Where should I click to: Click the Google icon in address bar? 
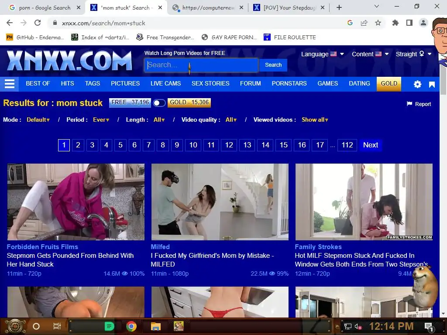point(350,23)
